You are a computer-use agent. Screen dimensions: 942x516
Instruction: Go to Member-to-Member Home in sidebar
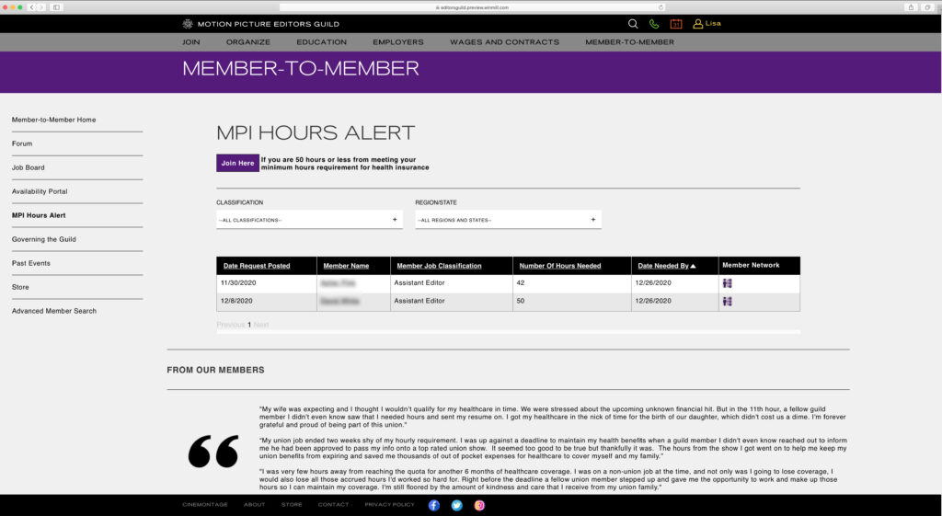pyautogui.click(x=53, y=120)
